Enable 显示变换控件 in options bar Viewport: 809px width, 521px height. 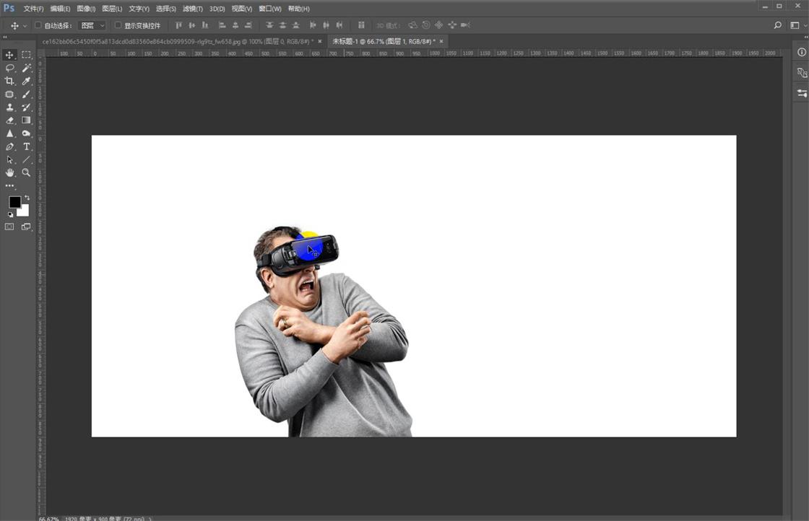(x=118, y=25)
